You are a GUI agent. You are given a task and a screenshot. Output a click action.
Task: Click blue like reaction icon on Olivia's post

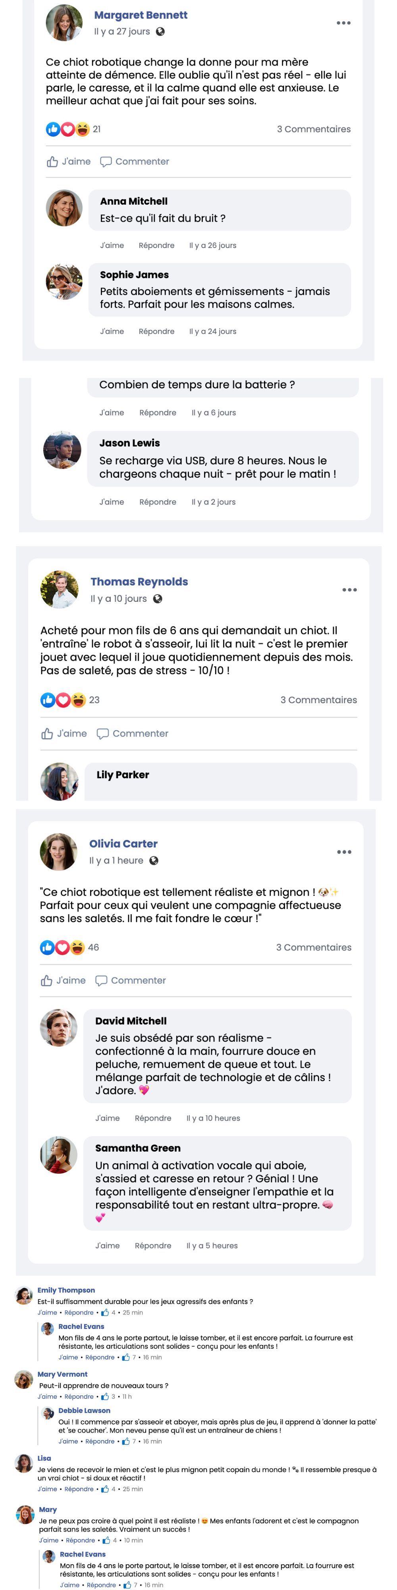47,948
